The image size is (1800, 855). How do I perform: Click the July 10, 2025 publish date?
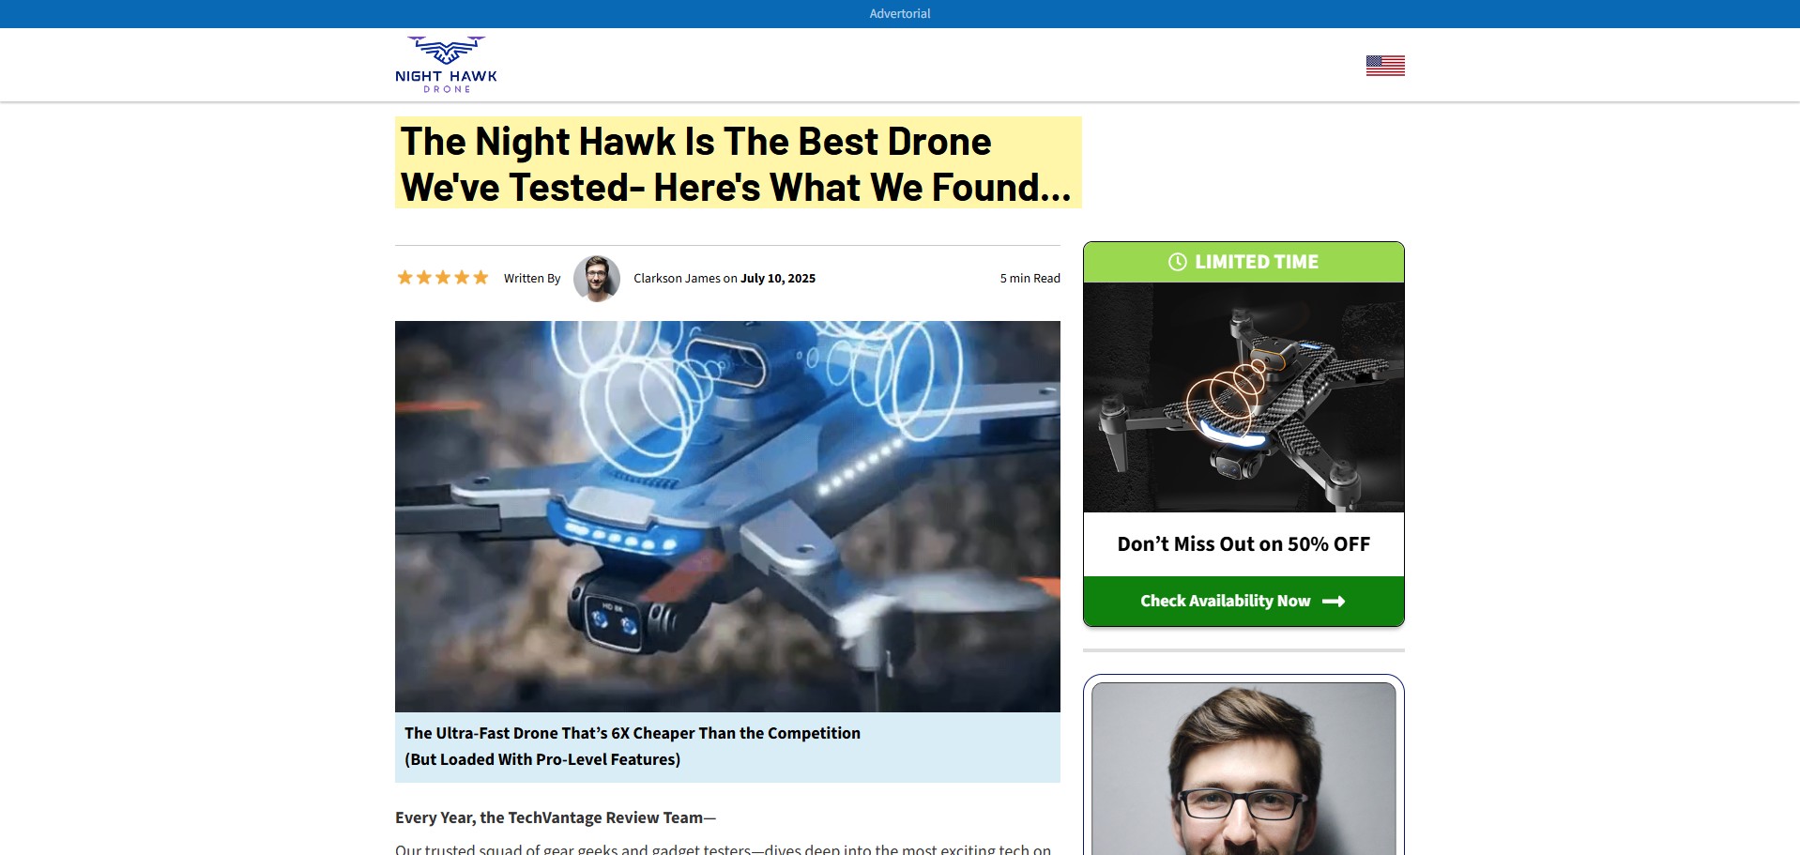(x=778, y=279)
